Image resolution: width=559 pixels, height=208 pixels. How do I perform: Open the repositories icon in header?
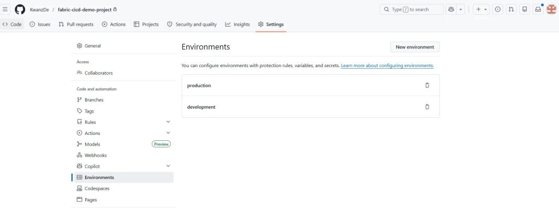525,9
